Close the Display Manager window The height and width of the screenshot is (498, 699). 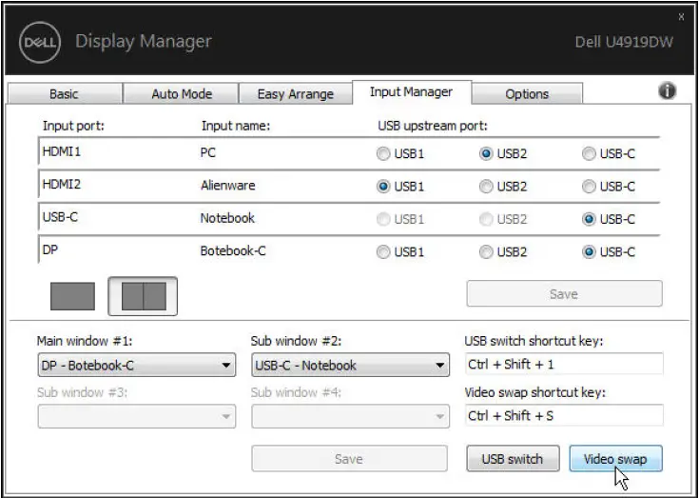(681, 17)
